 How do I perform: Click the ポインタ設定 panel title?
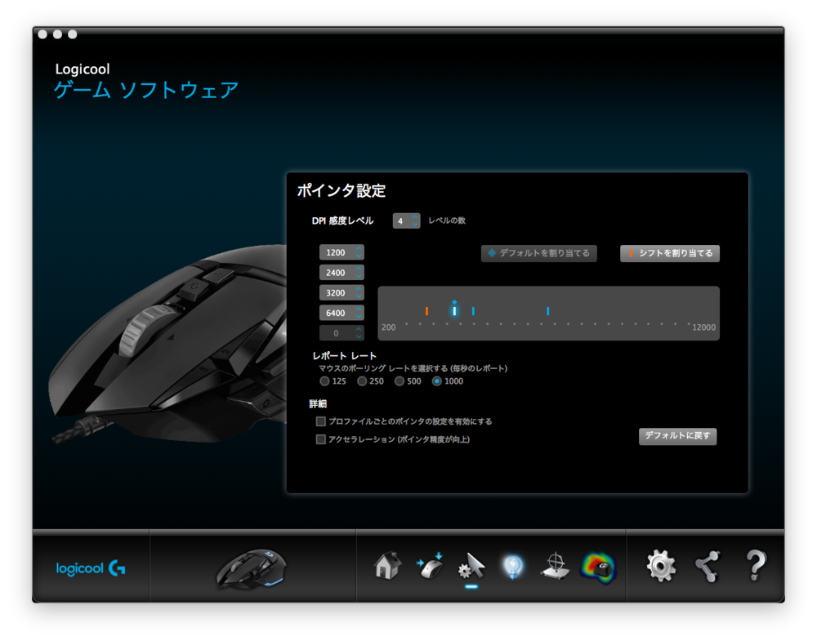pyautogui.click(x=342, y=190)
